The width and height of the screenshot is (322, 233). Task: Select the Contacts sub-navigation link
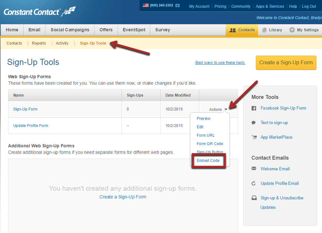[x=14, y=43]
